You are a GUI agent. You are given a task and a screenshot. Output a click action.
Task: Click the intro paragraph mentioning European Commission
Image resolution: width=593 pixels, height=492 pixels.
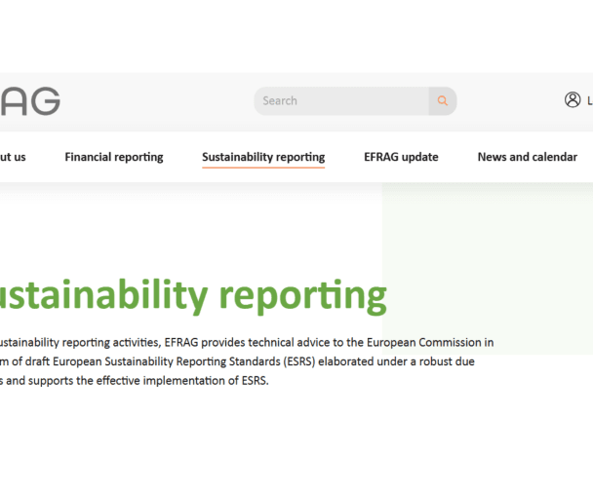(244, 361)
